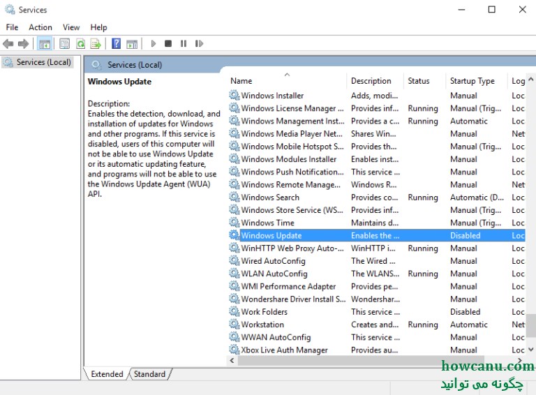Switch to the Standard tab
Screen dimensions: 536x395
[x=149, y=374]
